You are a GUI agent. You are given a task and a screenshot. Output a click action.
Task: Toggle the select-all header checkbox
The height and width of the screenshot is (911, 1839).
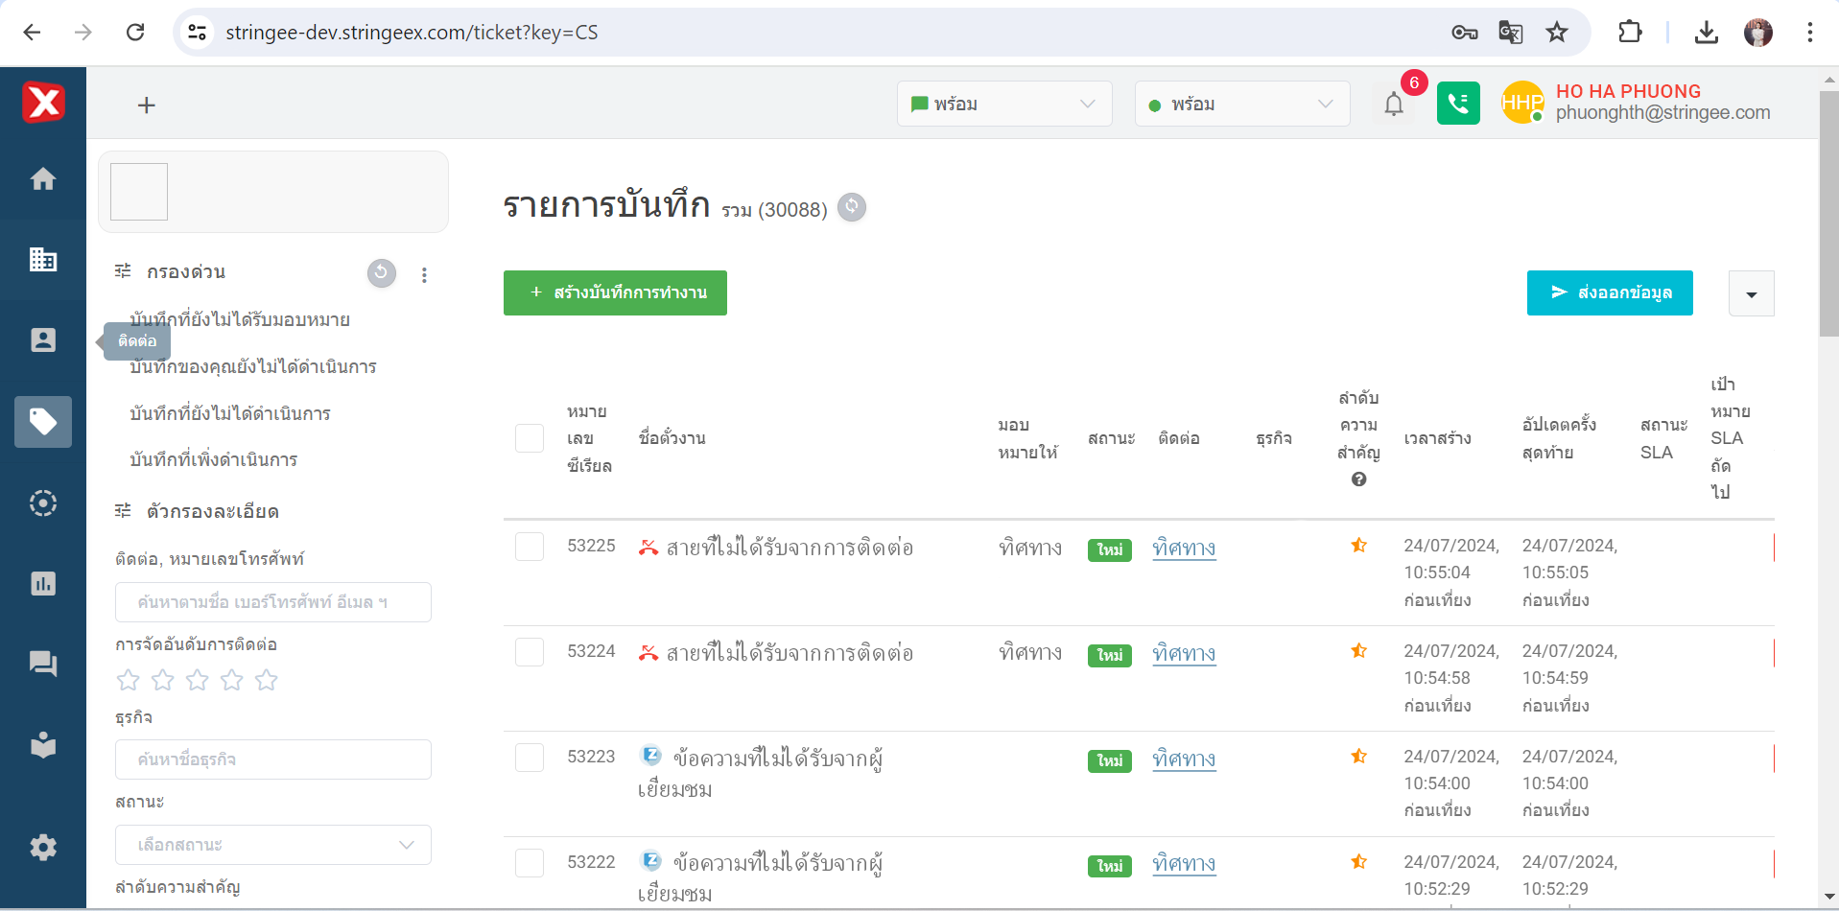tap(530, 438)
